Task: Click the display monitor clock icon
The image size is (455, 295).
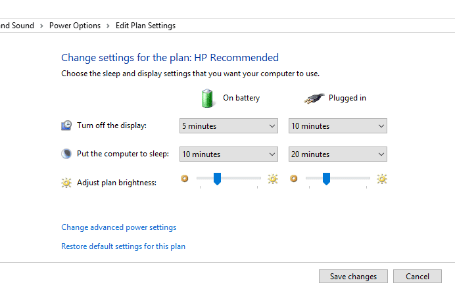Action: tap(66, 125)
